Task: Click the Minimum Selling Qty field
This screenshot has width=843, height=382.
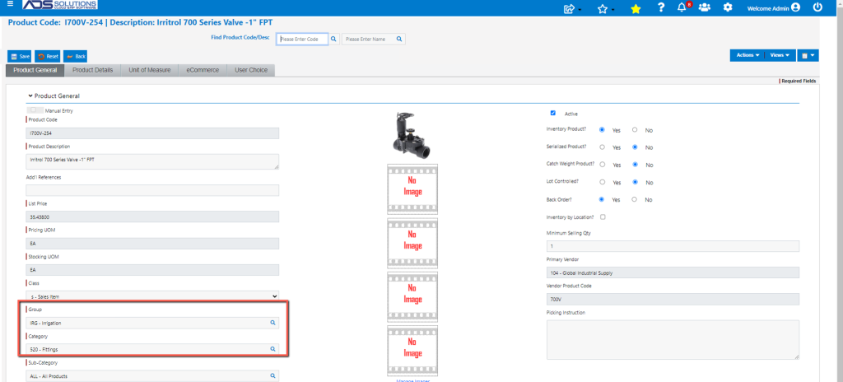Action: (x=673, y=246)
